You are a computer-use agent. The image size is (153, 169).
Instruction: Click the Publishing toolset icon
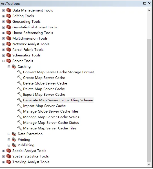click(x=14, y=145)
